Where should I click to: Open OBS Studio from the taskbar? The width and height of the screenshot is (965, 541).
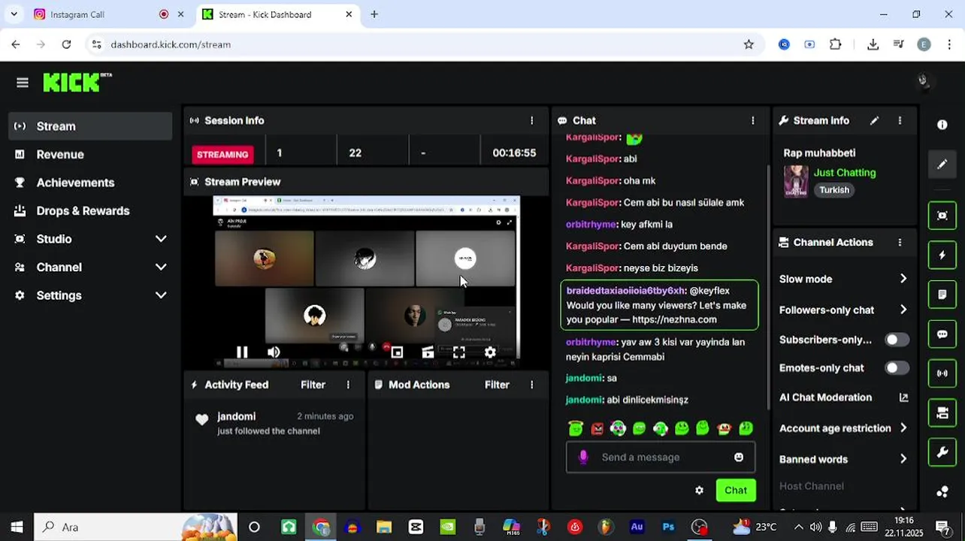point(700,527)
